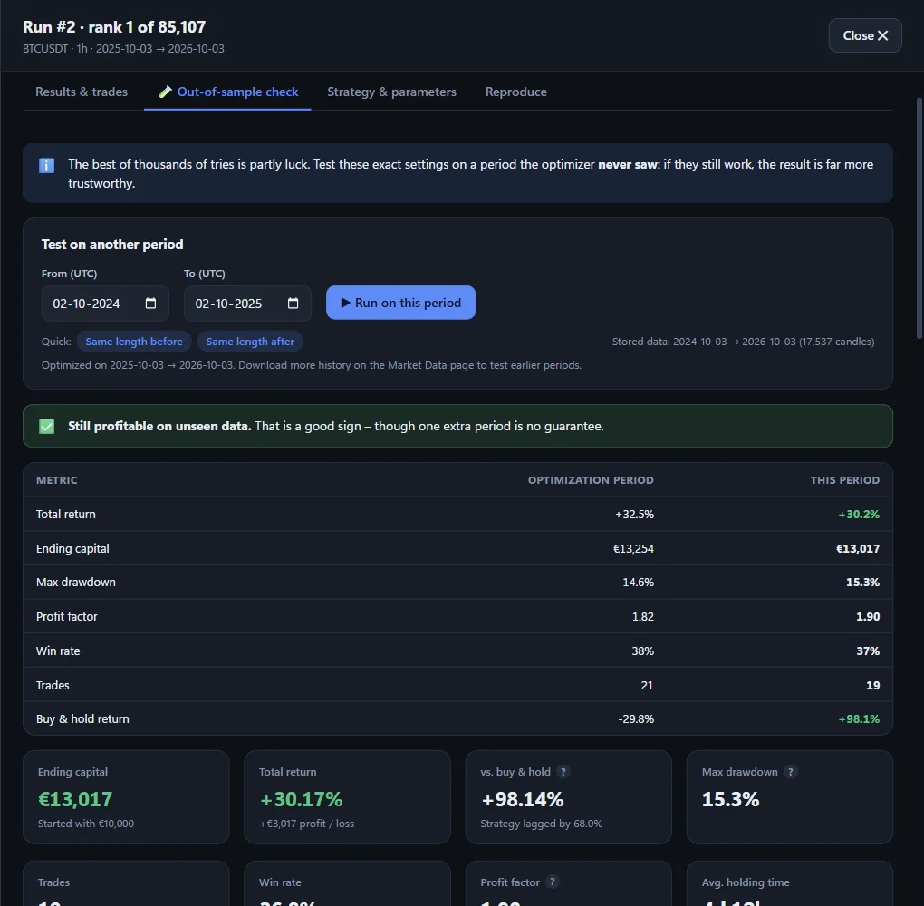The width and height of the screenshot is (924, 906).
Task: Click help icon beside Profit factor card
Action: click(x=553, y=882)
